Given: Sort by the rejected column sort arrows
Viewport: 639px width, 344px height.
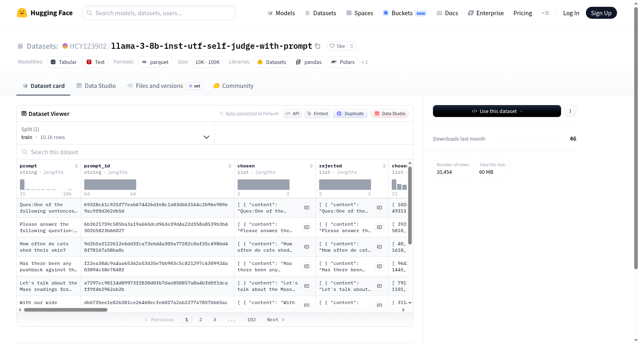Looking at the screenshot, I should pyautogui.click(x=384, y=166).
